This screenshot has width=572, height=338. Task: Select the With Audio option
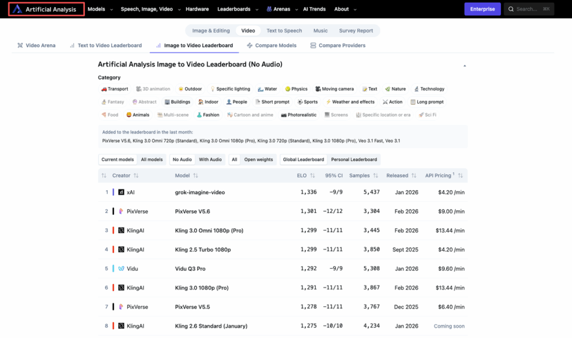coord(210,160)
